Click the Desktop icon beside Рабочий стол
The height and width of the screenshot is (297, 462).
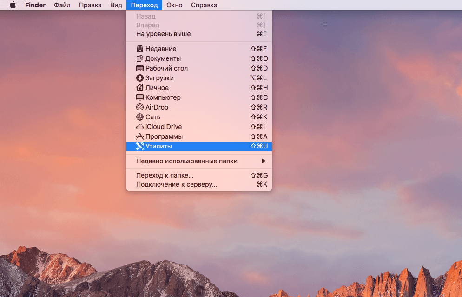(139, 68)
